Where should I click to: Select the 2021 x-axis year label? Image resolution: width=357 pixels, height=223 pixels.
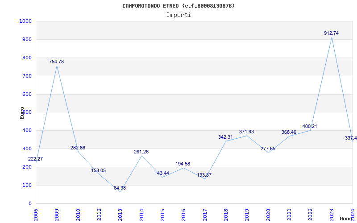point(289,215)
